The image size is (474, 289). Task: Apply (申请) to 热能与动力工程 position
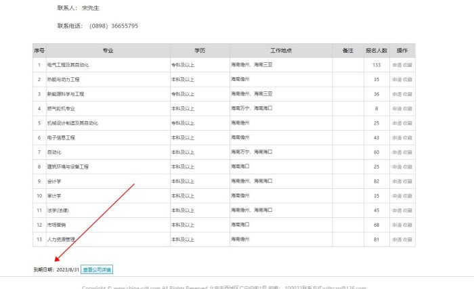pyautogui.click(x=396, y=79)
